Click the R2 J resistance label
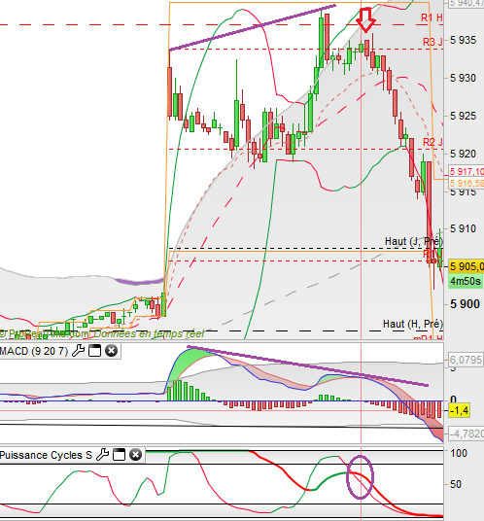This screenshot has width=484, height=521. pos(432,142)
